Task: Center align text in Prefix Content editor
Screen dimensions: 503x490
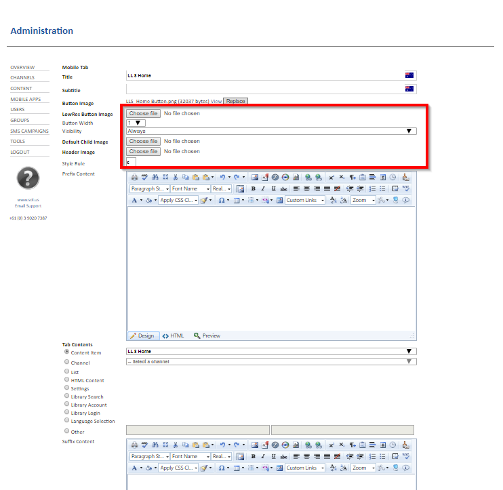Action: (306, 188)
